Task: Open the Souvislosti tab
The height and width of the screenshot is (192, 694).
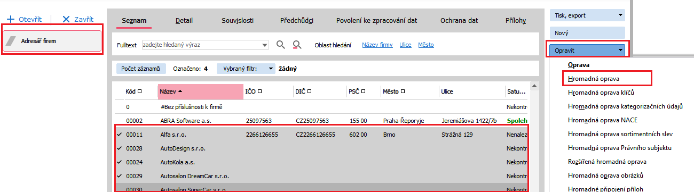Action: [238, 21]
